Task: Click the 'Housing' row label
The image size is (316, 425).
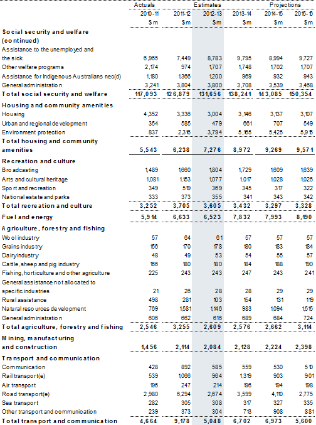Action: (x=13, y=114)
